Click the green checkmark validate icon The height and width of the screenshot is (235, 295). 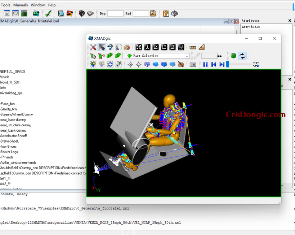pyautogui.click(x=48, y=13)
